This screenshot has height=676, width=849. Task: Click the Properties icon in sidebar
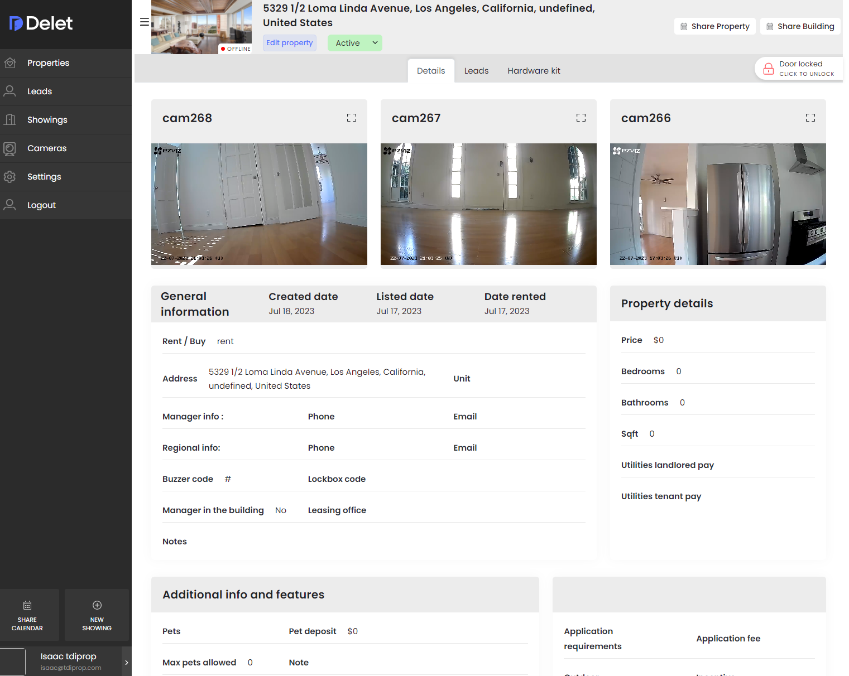point(9,63)
